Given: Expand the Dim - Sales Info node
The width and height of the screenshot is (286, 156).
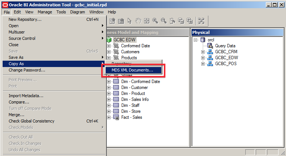Looking at the screenshot, I should [x=109, y=100].
